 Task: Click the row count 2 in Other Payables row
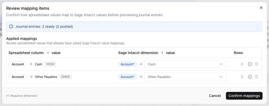(242, 77)
